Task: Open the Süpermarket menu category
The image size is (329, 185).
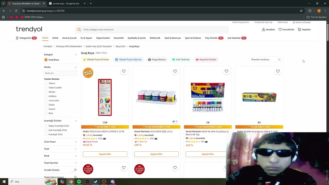Action: pyautogui.click(x=103, y=38)
